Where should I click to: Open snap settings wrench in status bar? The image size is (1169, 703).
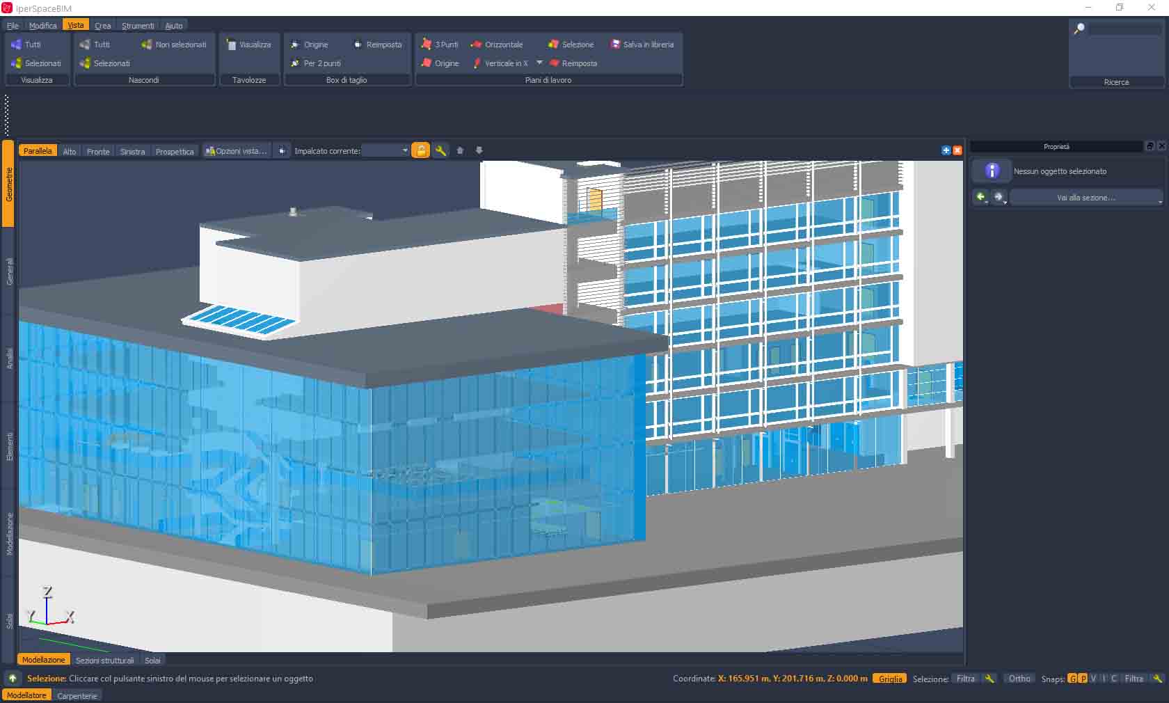[1157, 679]
